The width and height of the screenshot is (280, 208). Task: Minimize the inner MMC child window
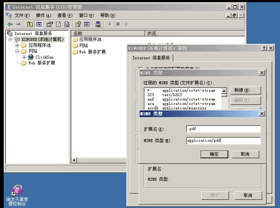228,15
